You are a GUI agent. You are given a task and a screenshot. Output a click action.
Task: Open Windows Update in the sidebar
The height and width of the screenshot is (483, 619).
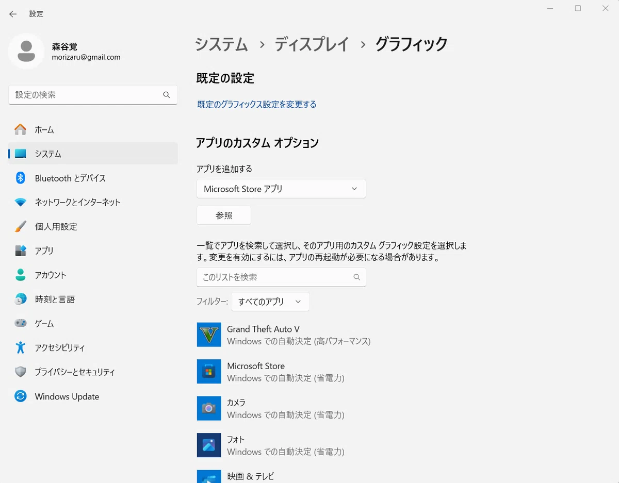point(93,396)
